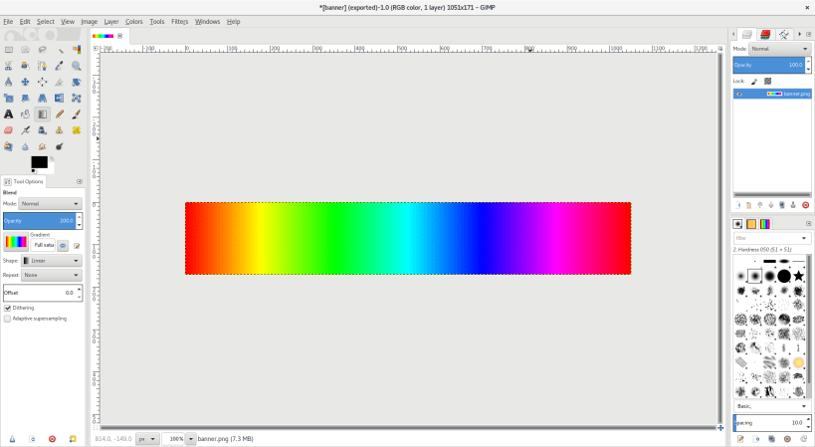
Task: Select the Rectangle Select tool
Action: [8, 50]
